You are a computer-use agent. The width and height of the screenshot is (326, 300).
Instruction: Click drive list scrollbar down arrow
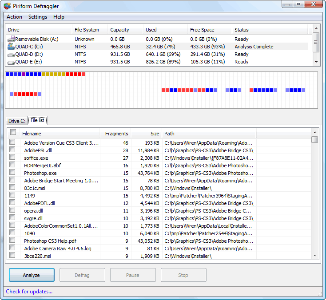316,62
